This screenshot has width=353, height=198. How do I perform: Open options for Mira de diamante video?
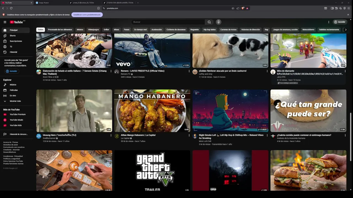(x=345, y=71)
